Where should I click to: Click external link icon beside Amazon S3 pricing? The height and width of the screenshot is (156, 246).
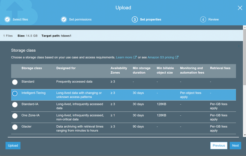[x=177, y=57]
